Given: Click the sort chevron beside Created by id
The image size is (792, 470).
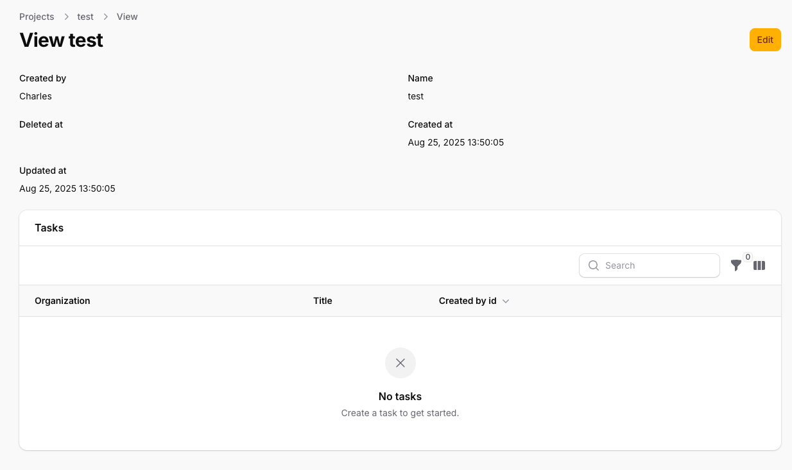Looking at the screenshot, I should click(506, 301).
